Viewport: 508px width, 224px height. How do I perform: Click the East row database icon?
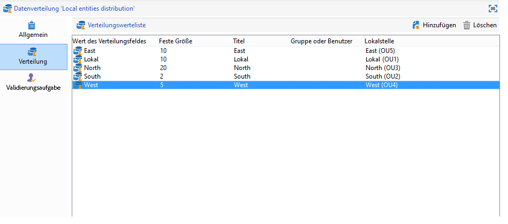click(x=78, y=51)
